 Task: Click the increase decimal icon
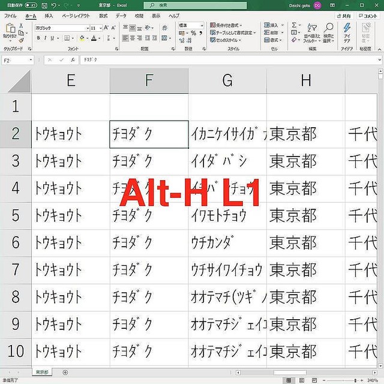(181, 41)
